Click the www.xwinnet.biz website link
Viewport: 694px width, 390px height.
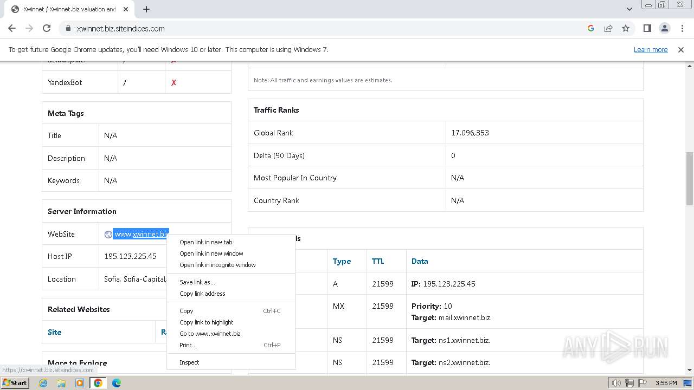pyautogui.click(x=141, y=234)
